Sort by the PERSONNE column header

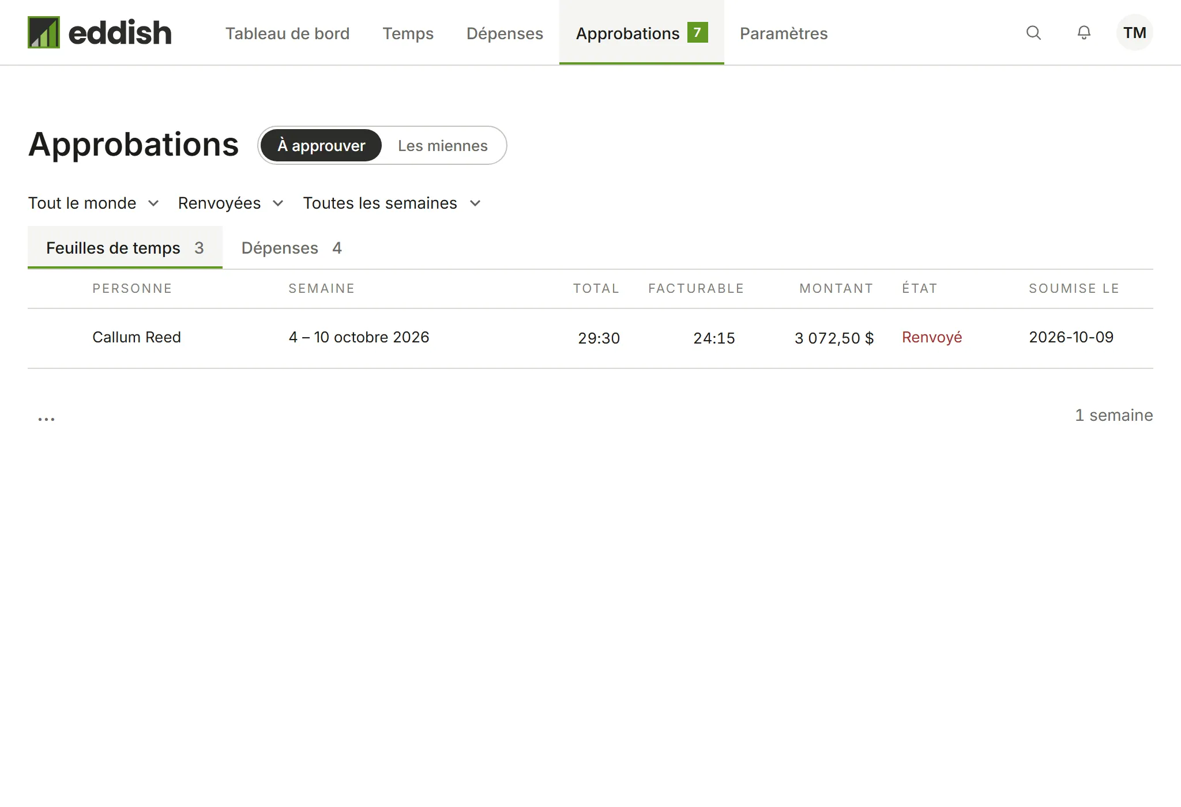(132, 288)
